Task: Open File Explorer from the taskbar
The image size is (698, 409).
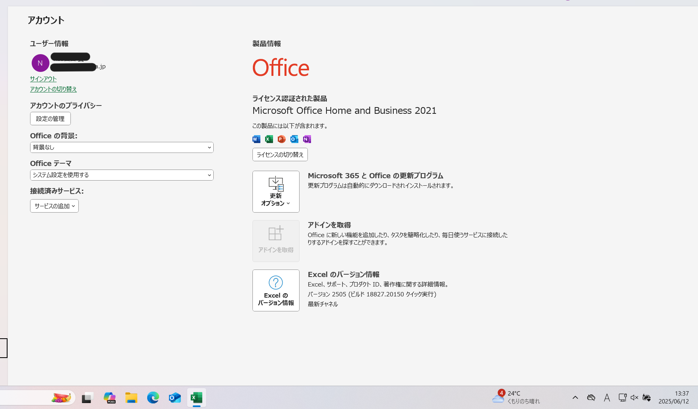Action: (131, 398)
